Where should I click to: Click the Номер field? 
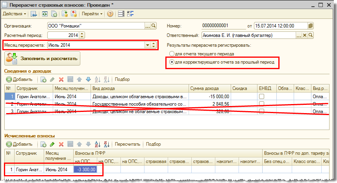(x=224, y=26)
